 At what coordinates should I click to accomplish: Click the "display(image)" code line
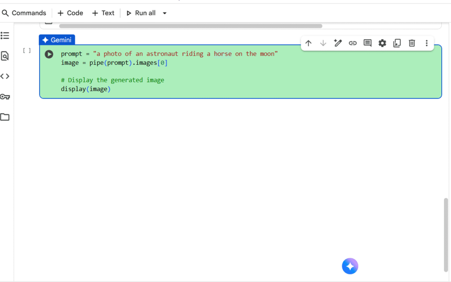86,89
